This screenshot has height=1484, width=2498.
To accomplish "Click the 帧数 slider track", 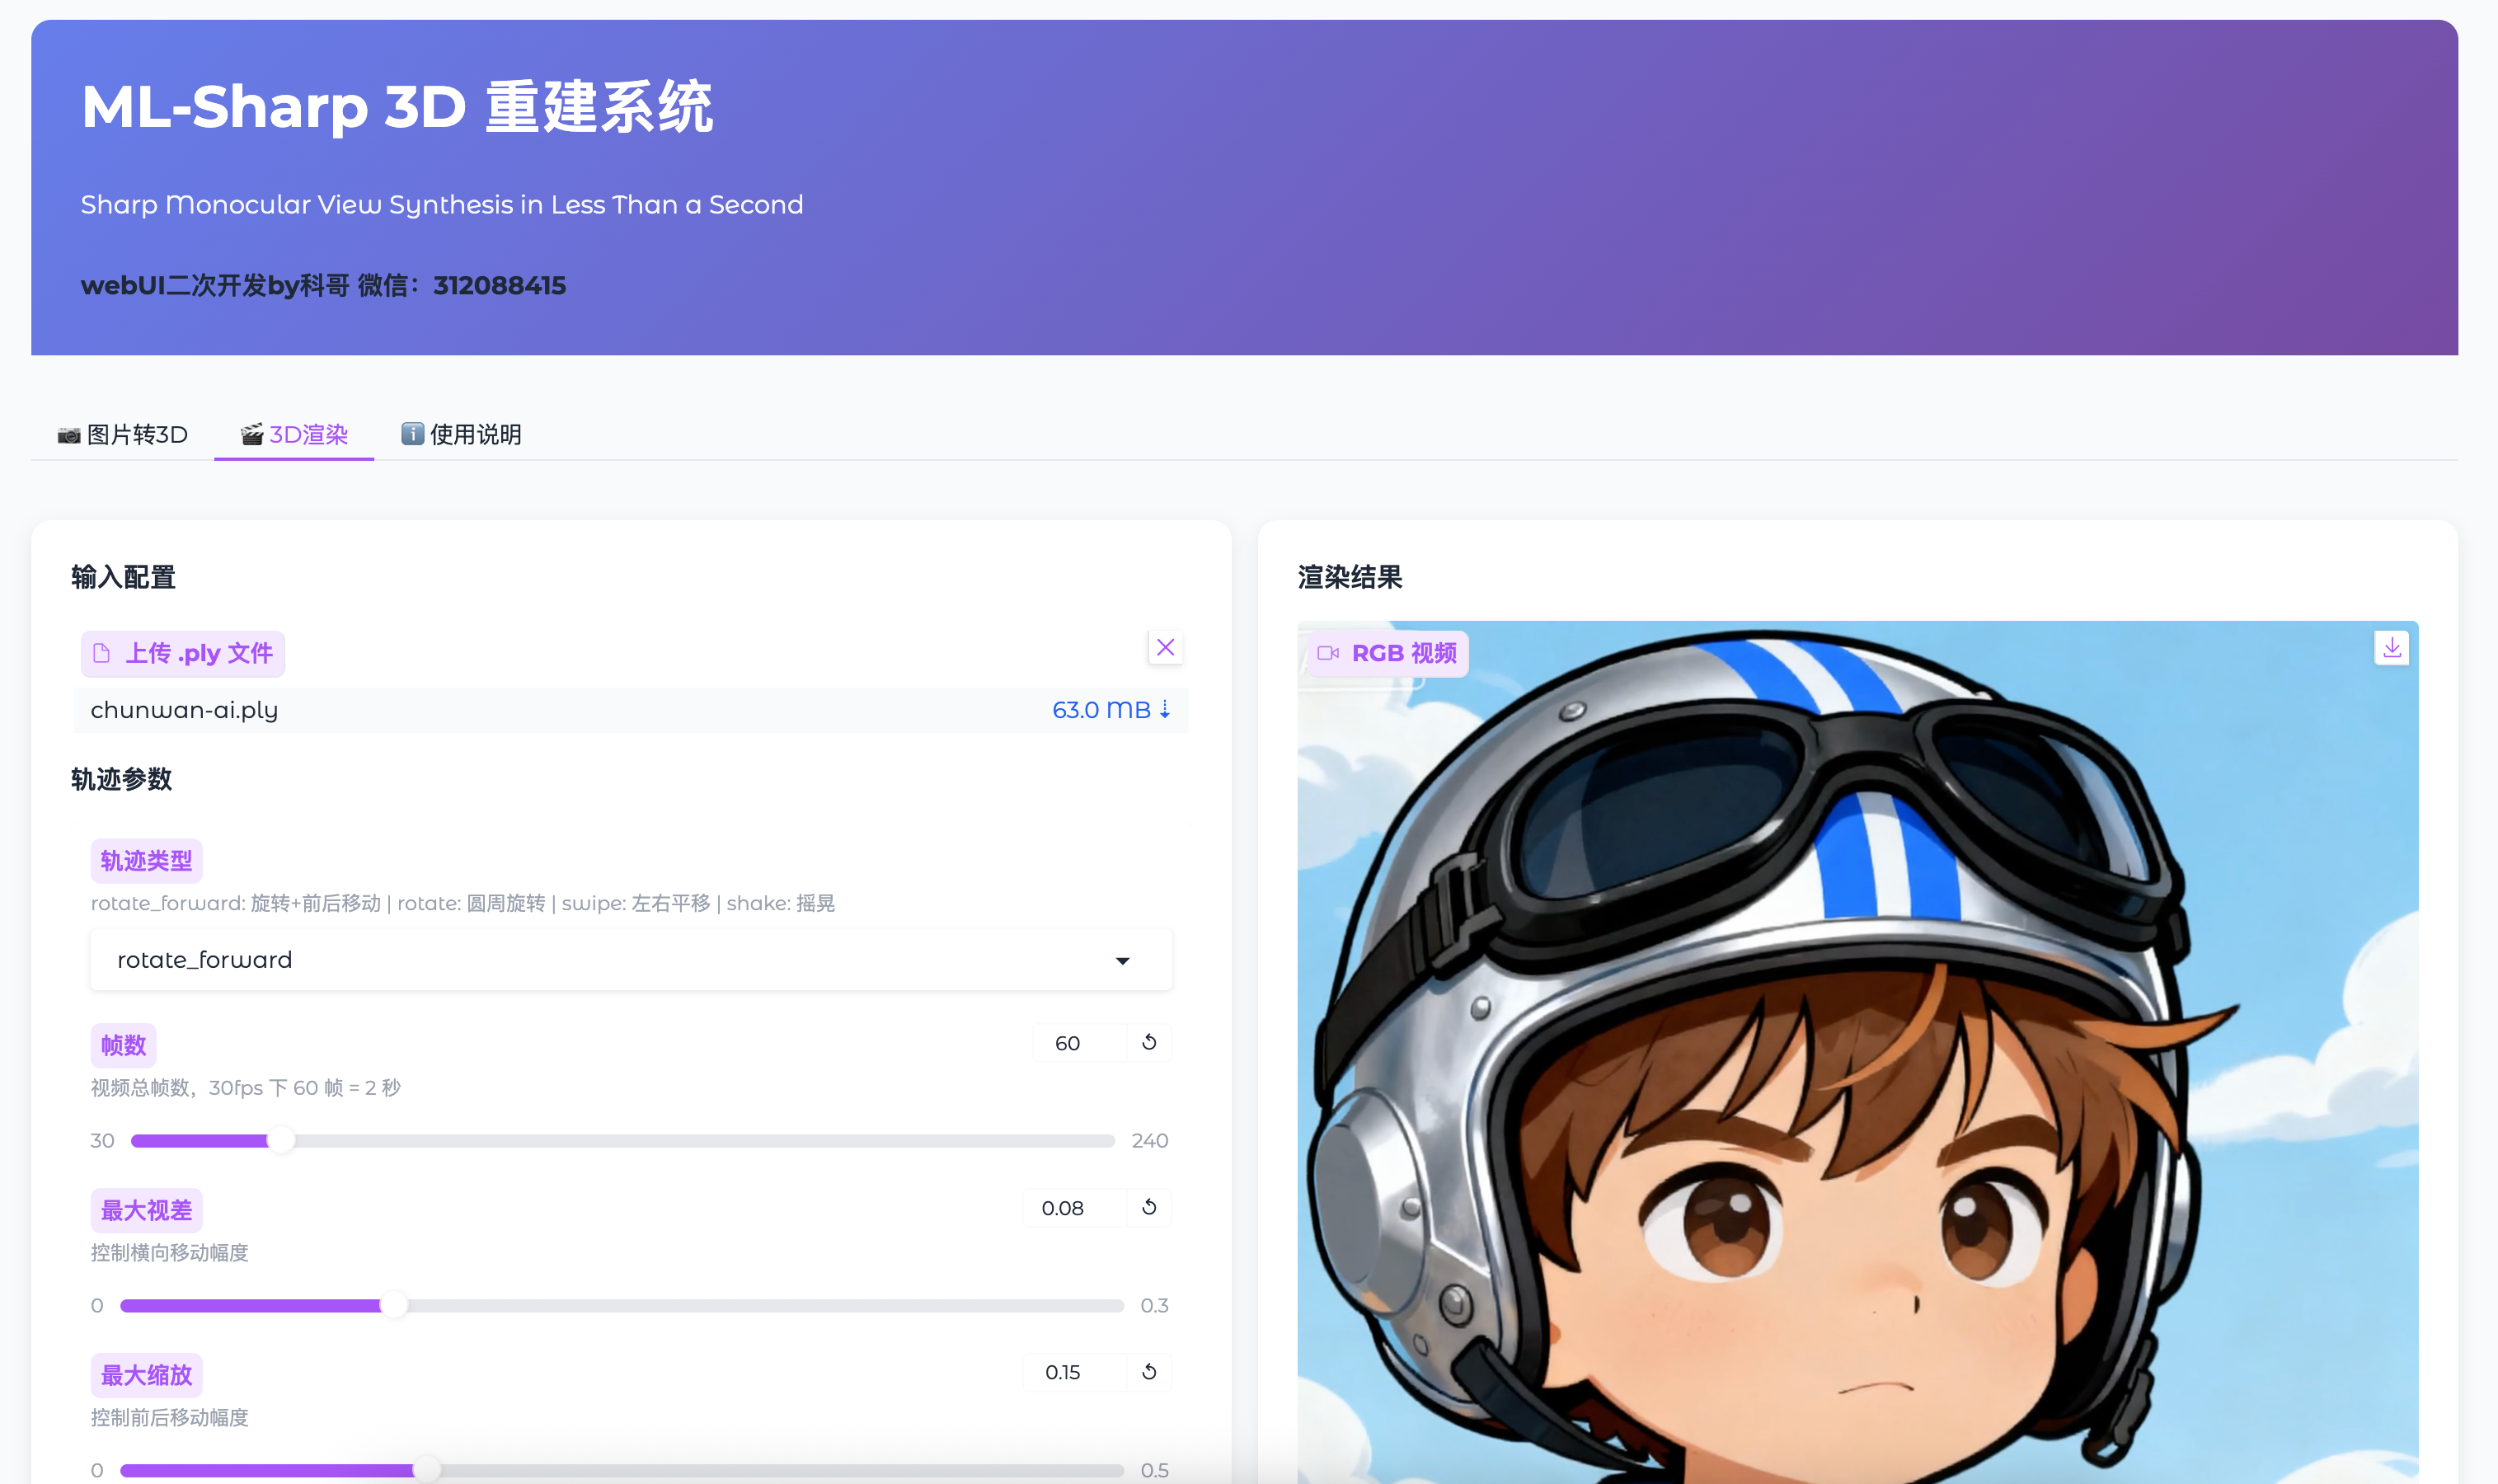I will [700, 1141].
